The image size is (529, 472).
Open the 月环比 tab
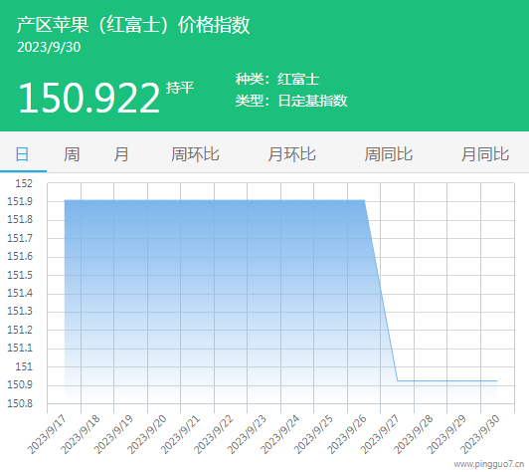click(x=291, y=154)
